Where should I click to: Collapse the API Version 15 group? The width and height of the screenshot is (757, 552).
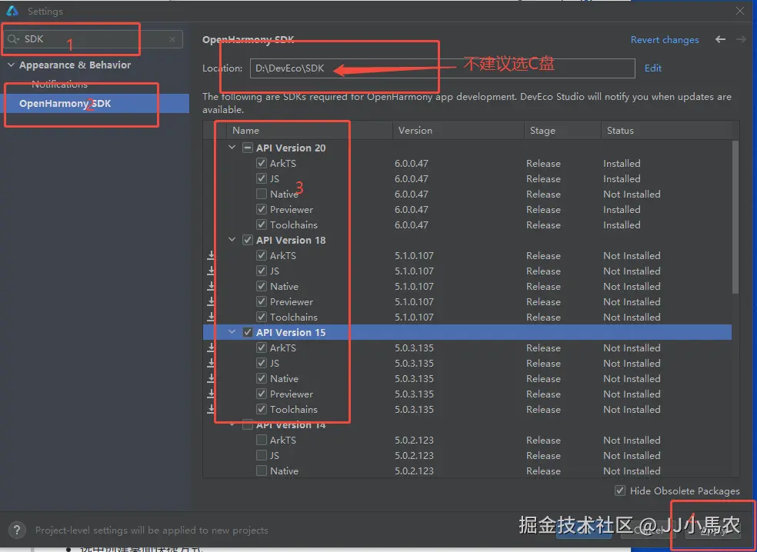[232, 331]
